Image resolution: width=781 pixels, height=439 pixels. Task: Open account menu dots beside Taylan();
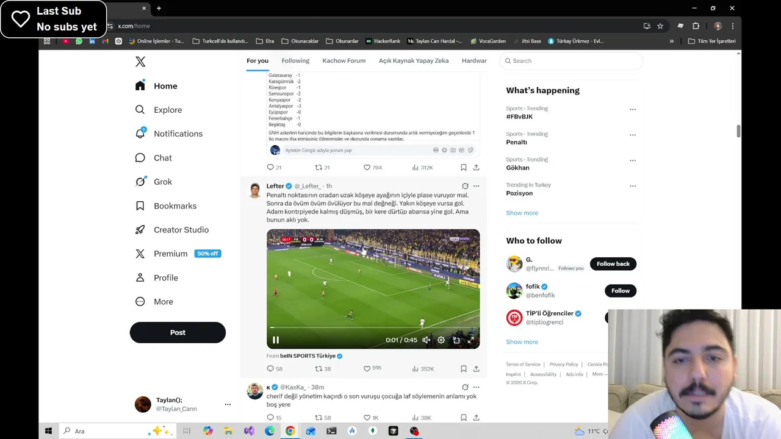click(228, 404)
